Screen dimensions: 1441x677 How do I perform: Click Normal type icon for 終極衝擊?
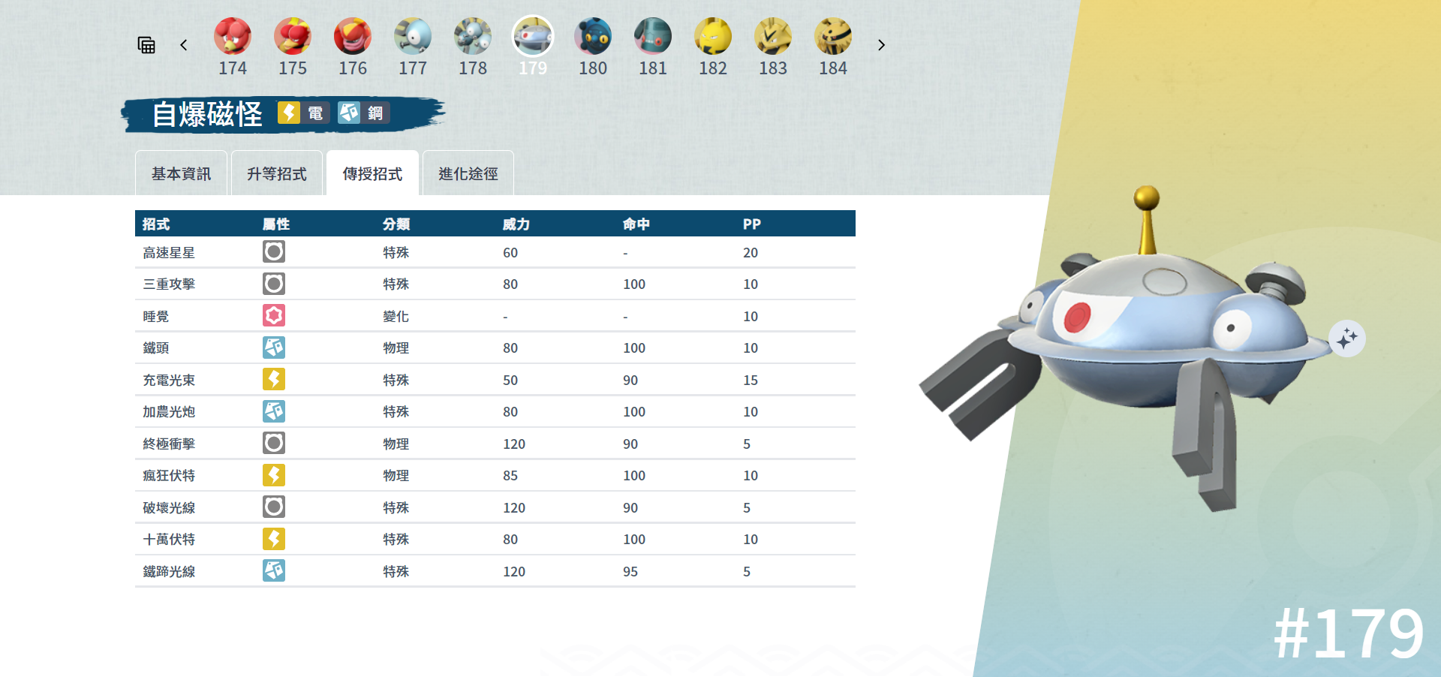tap(274, 443)
